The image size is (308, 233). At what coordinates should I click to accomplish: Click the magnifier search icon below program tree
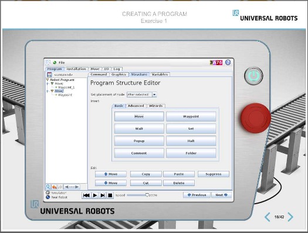(x=48, y=187)
